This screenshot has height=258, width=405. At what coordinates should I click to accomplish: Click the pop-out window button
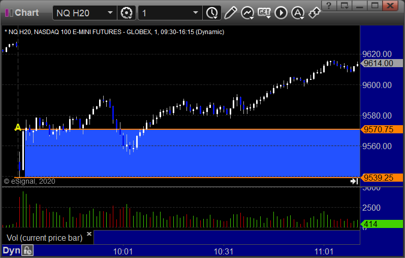point(345,6)
